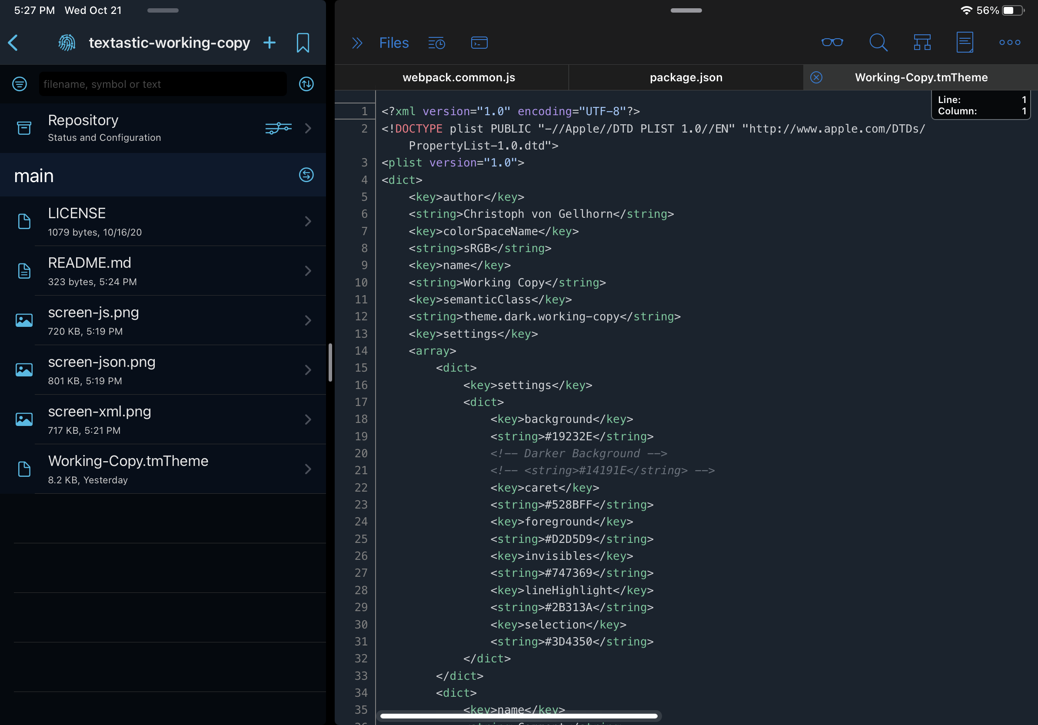This screenshot has width=1038, height=725.
Task: Select the Working-Copy.tmTheme tab
Action: [x=921, y=77]
